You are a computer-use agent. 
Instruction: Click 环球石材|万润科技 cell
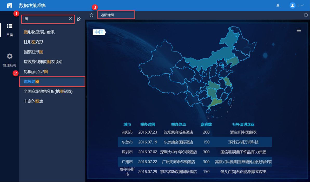[243, 142]
